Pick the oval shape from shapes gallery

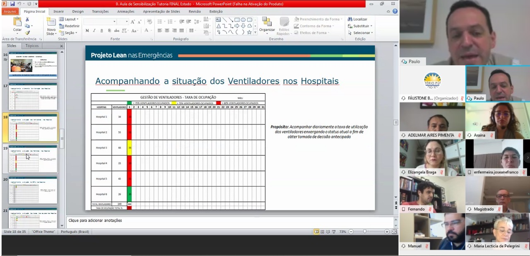pyautogui.click(x=243, y=19)
